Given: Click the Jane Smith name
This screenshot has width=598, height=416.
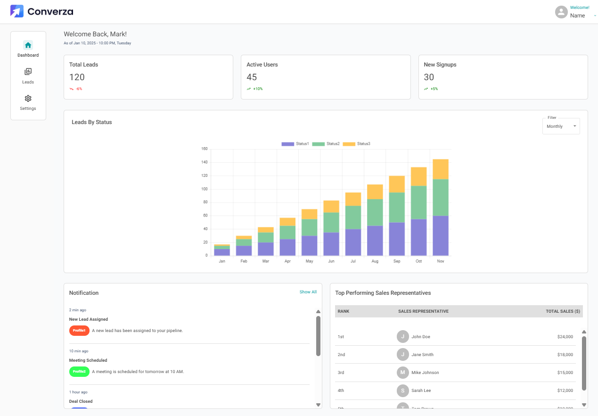Looking at the screenshot, I should click(423, 355).
